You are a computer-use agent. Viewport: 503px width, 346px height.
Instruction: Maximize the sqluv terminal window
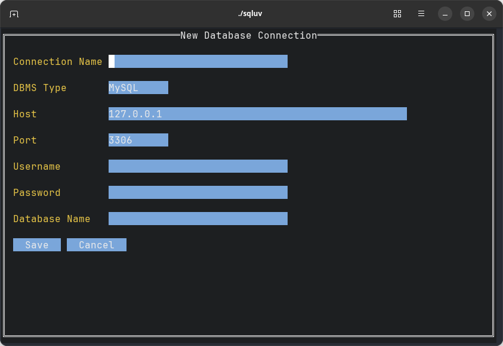pos(467,14)
